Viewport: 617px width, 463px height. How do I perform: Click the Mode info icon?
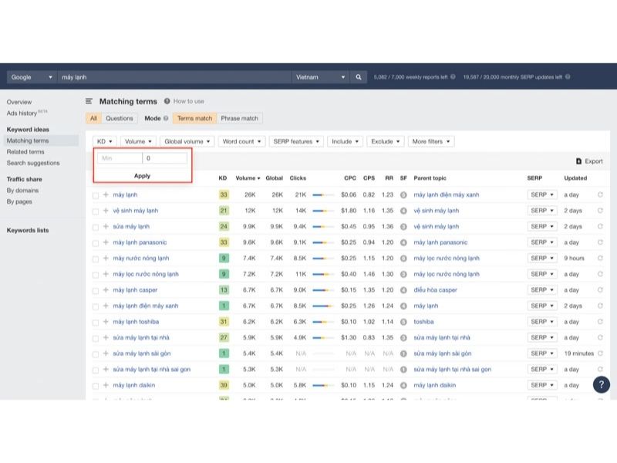point(166,118)
